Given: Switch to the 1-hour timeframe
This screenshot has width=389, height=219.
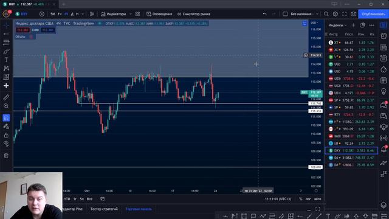Looking at the screenshot, I should pyautogui.click(x=60, y=14).
